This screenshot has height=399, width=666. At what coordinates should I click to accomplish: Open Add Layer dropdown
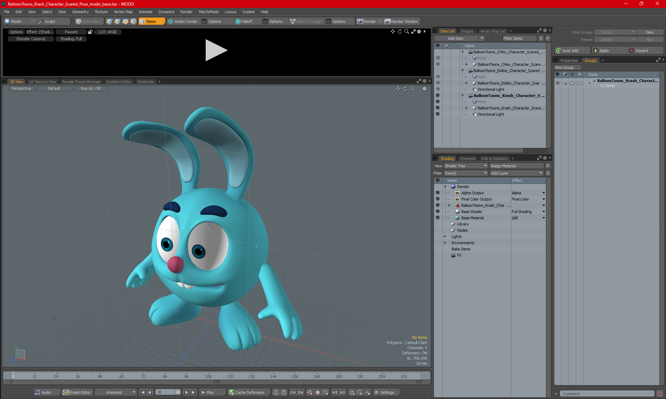[x=516, y=173]
